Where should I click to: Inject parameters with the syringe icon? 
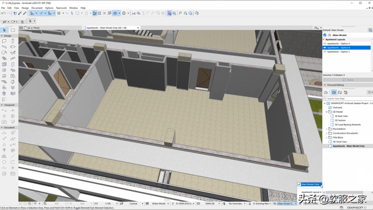pos(24,13)
